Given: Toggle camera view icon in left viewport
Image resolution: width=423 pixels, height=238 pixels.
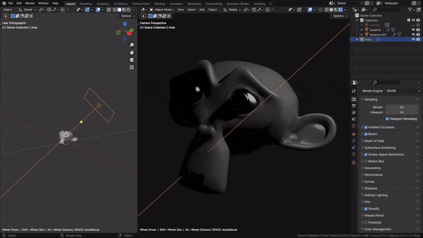Looking at the screenshot, I should tap(132, 59).
